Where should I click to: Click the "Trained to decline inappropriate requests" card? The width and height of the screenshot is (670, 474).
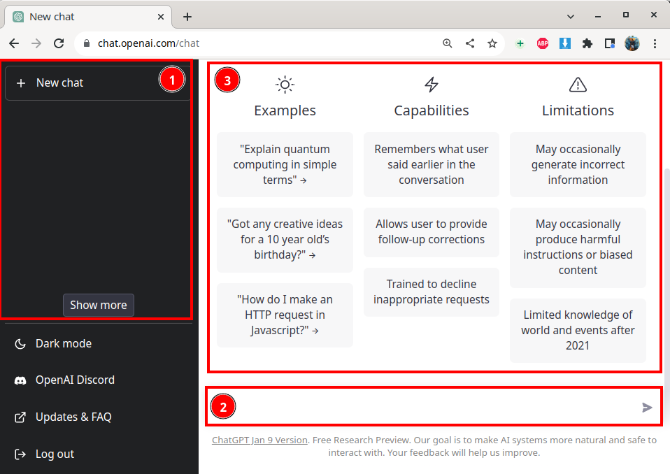(x=431, y=292)
